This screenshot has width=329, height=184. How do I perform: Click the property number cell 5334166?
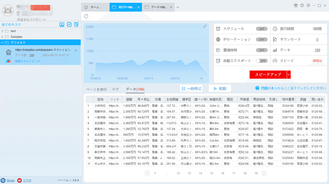click(x=288, y=106)
